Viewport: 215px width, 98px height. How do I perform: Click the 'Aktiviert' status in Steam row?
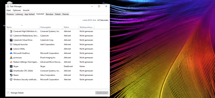67,75
